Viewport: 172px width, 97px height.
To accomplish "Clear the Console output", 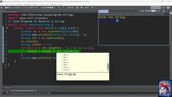I will point(146,11).
